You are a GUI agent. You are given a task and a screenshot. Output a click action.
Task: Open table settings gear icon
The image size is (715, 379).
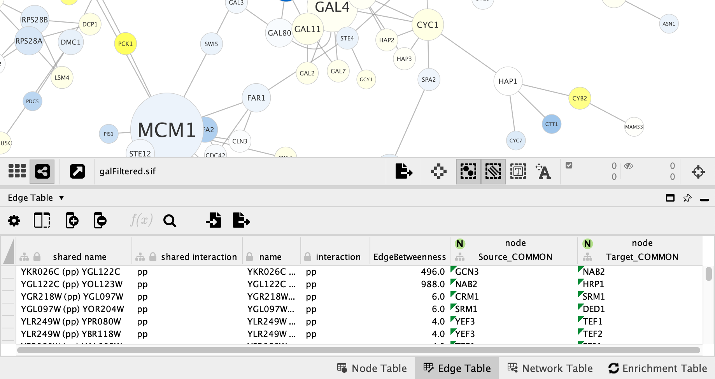click(14, 221)
